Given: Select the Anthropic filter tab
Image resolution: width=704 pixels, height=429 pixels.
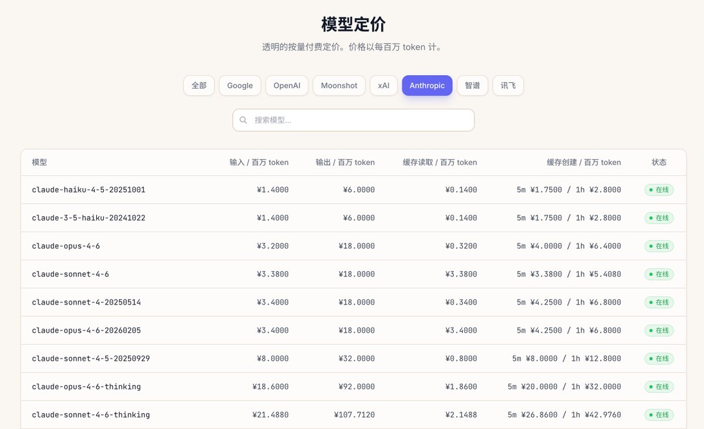Looking at the screenshot, I should (x=427, y=85).
